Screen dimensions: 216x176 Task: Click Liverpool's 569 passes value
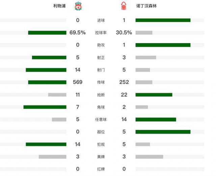[x=78, y=82]
